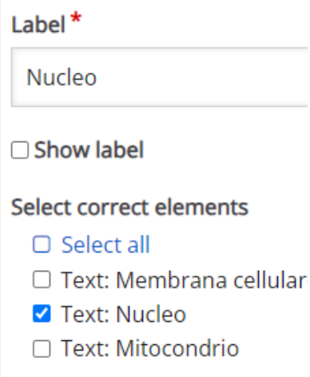The width and height of the screenshot is (310, 377).
Task: Click into the Label input field
Action: point(160,77)
